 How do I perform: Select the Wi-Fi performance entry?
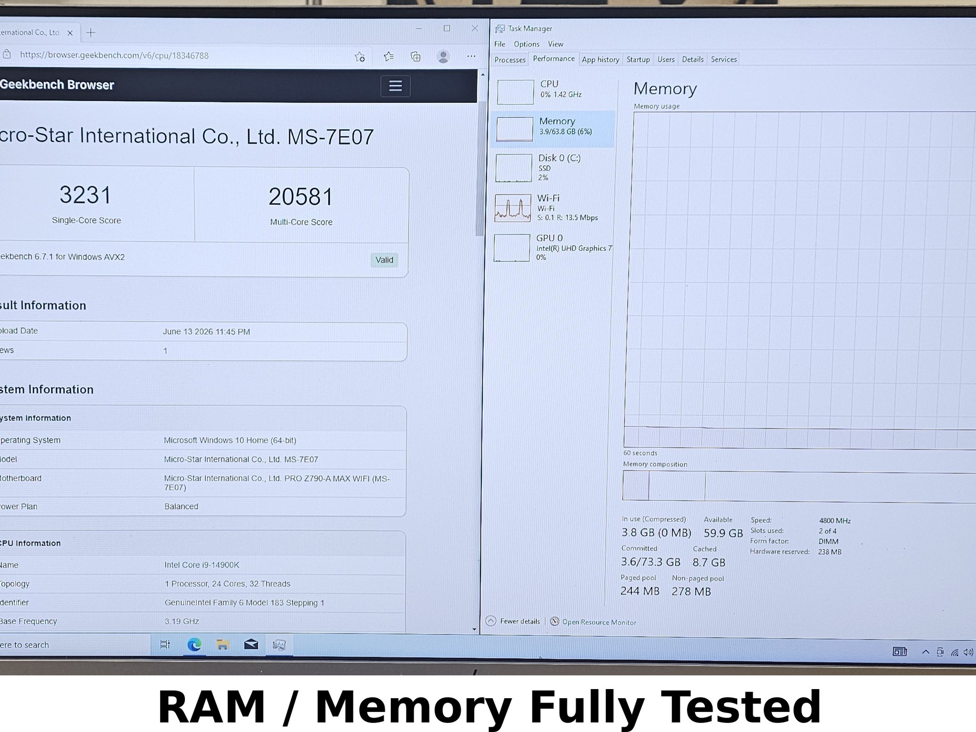pos(553,207)
